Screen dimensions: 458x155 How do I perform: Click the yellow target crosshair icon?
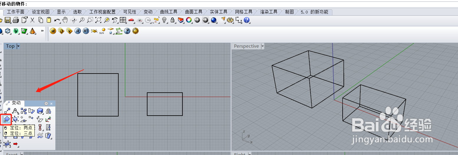(135, 31)
